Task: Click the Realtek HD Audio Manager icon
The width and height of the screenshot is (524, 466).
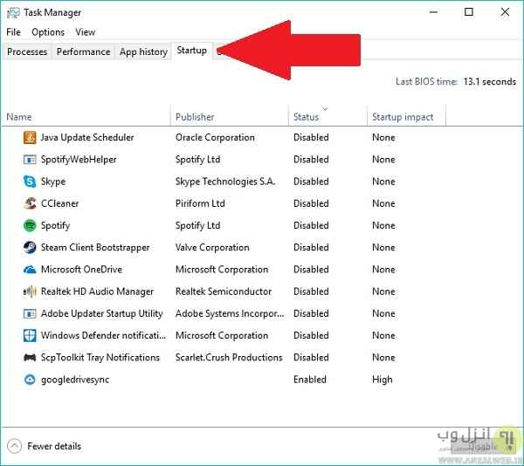Action: pyautogui.click(x=30, y=291)
